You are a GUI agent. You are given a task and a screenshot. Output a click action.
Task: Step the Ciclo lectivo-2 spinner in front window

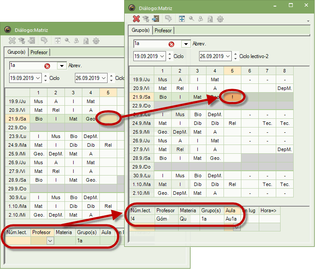tap(235, 56)
